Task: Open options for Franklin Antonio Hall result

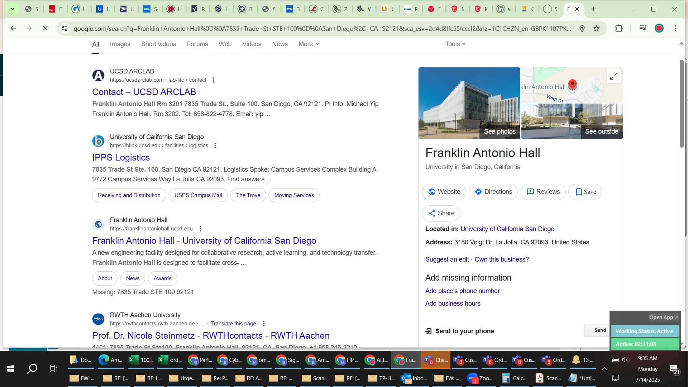Action: pos(200,229)
